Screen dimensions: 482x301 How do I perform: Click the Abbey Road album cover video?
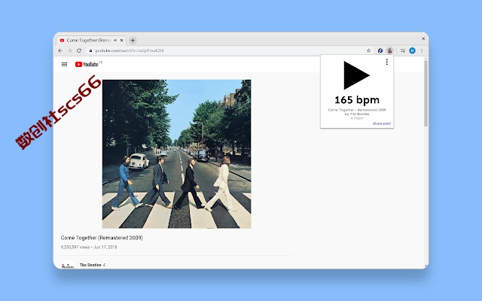click(x=176, y=154)
